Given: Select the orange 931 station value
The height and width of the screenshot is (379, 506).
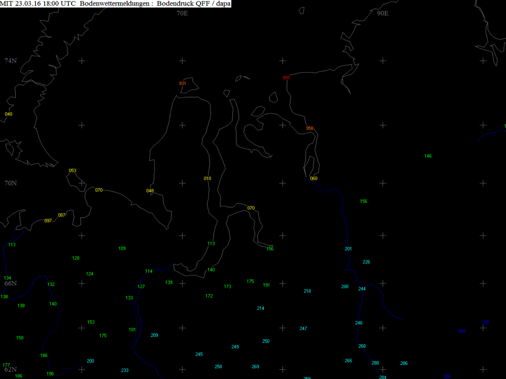Looking at the screenshot, I should tap(182, 83).
